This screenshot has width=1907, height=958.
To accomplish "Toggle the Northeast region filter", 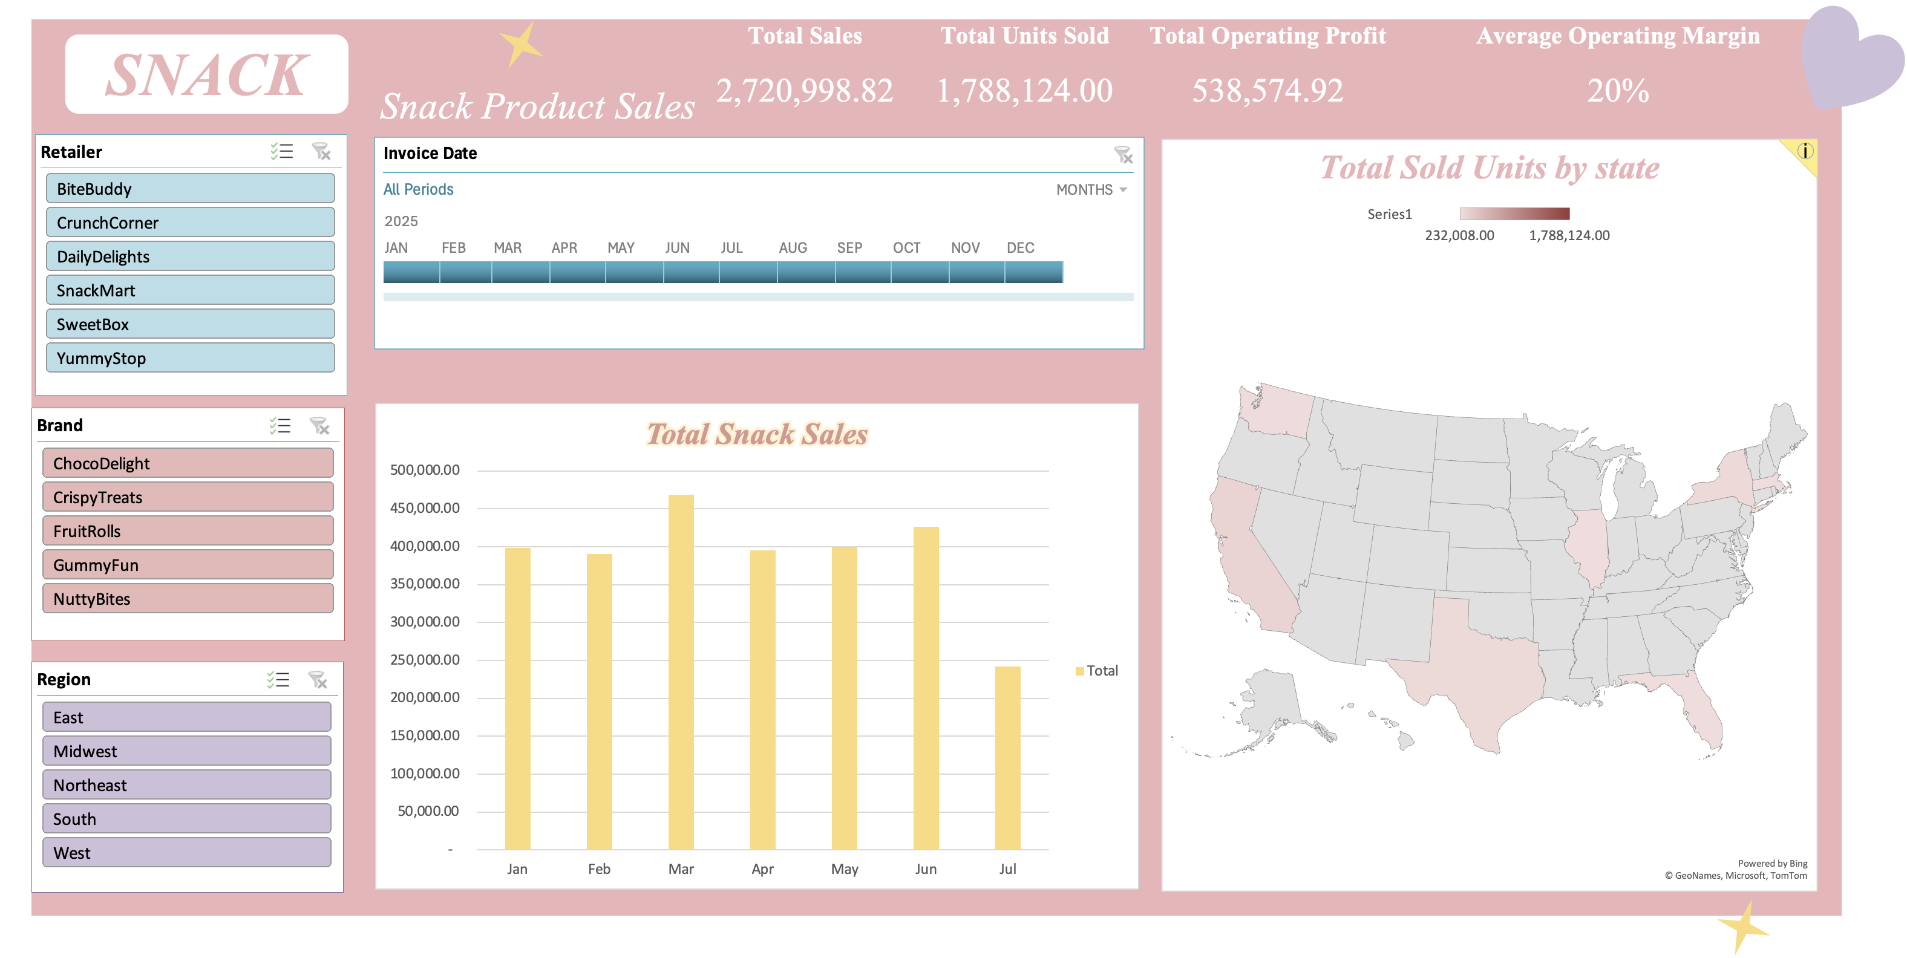I will pyautogui.click(x=186, y=785).
